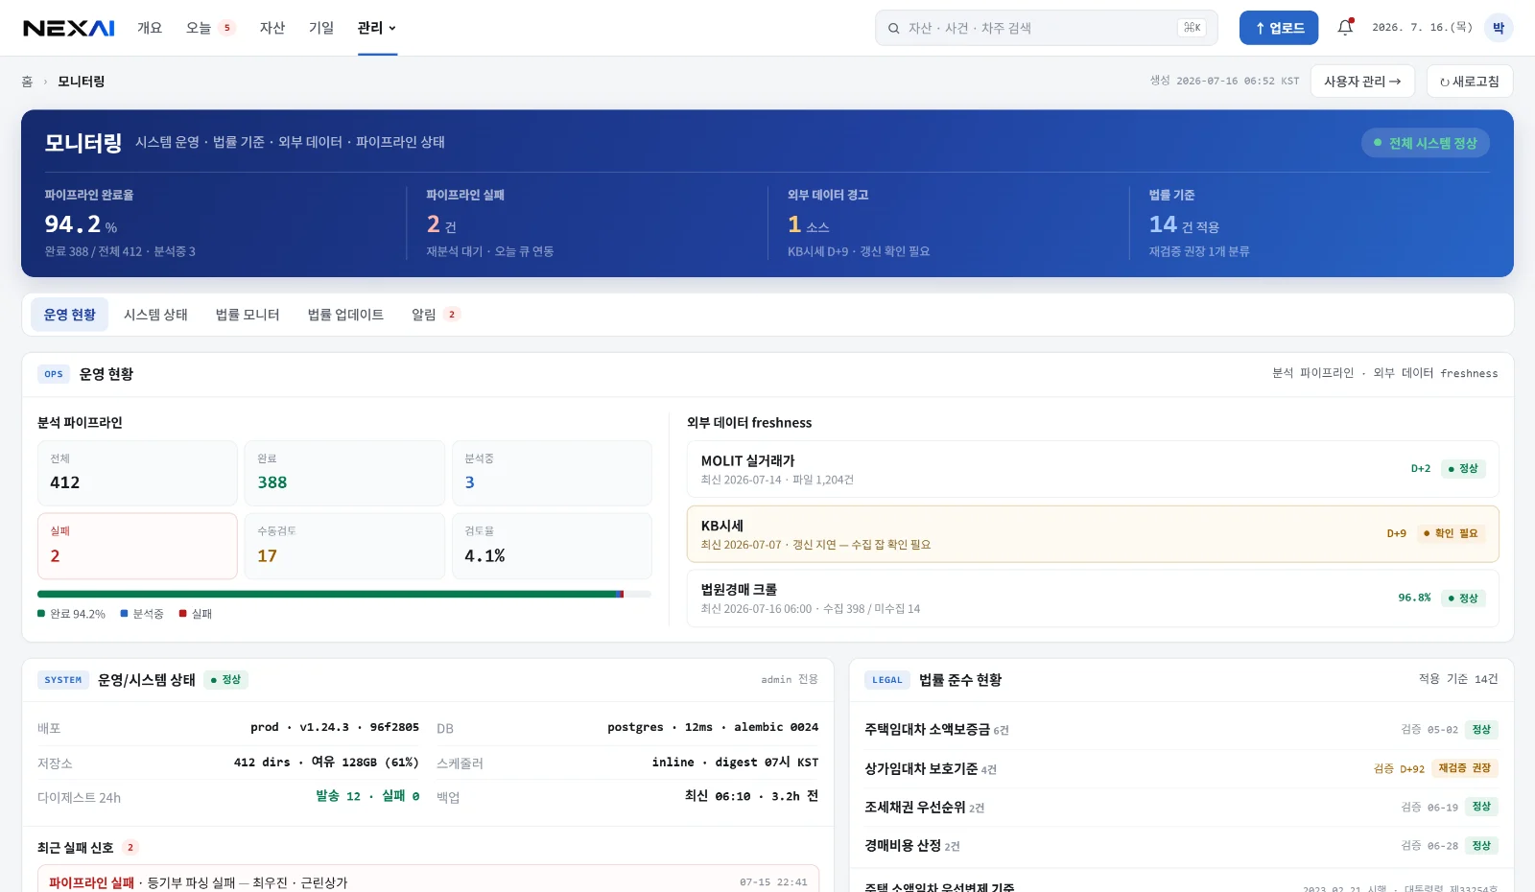Click the 수동검토 17 card
Image resolution: width=1535 pixels, height=892 pixels.
(344, 546)
